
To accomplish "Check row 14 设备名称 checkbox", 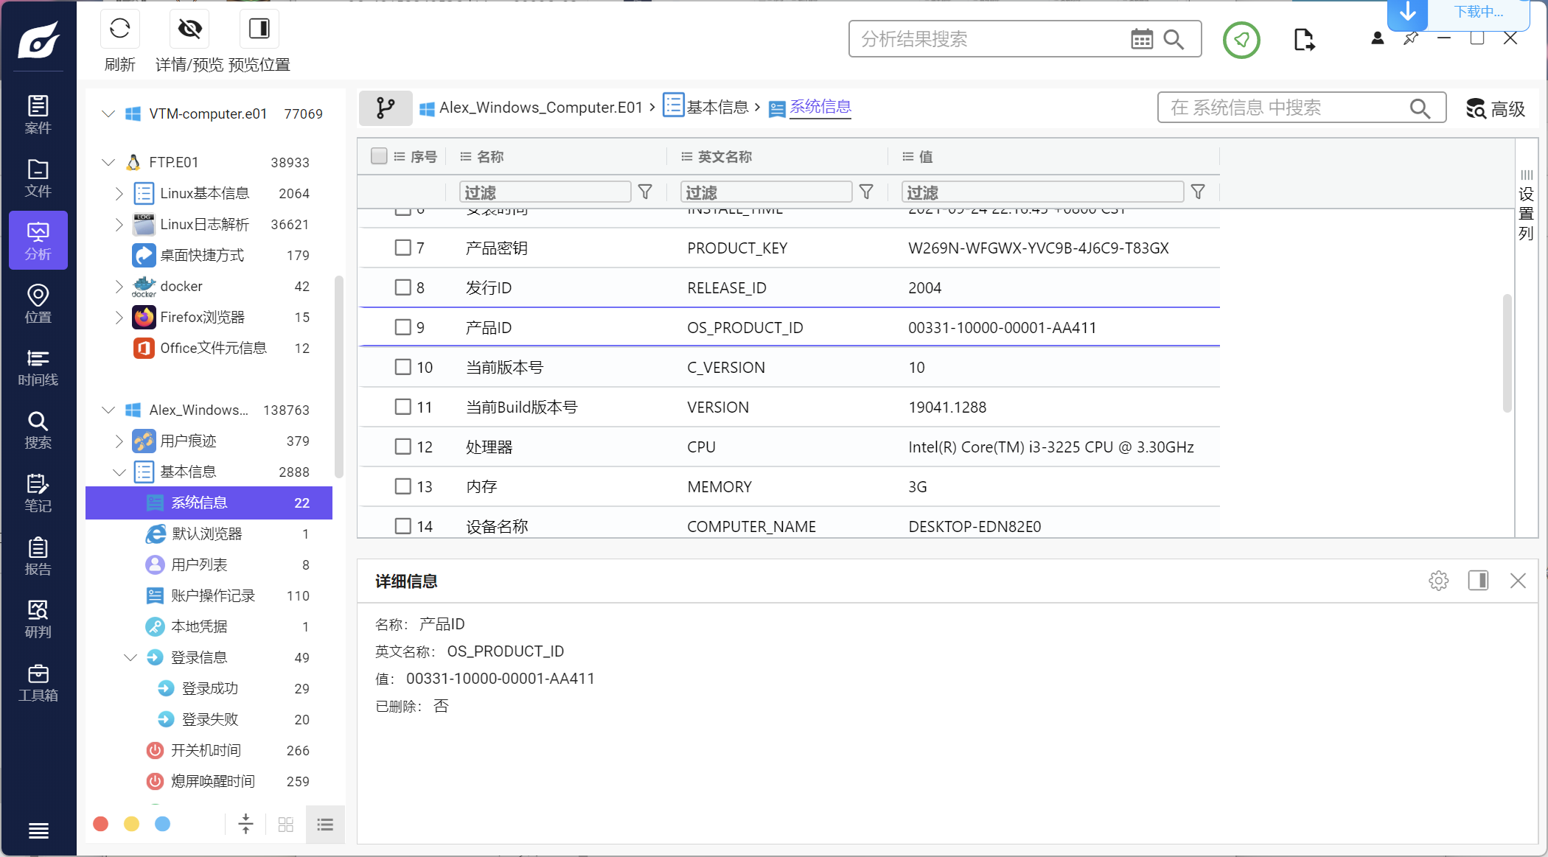I will tap(402, 526).
